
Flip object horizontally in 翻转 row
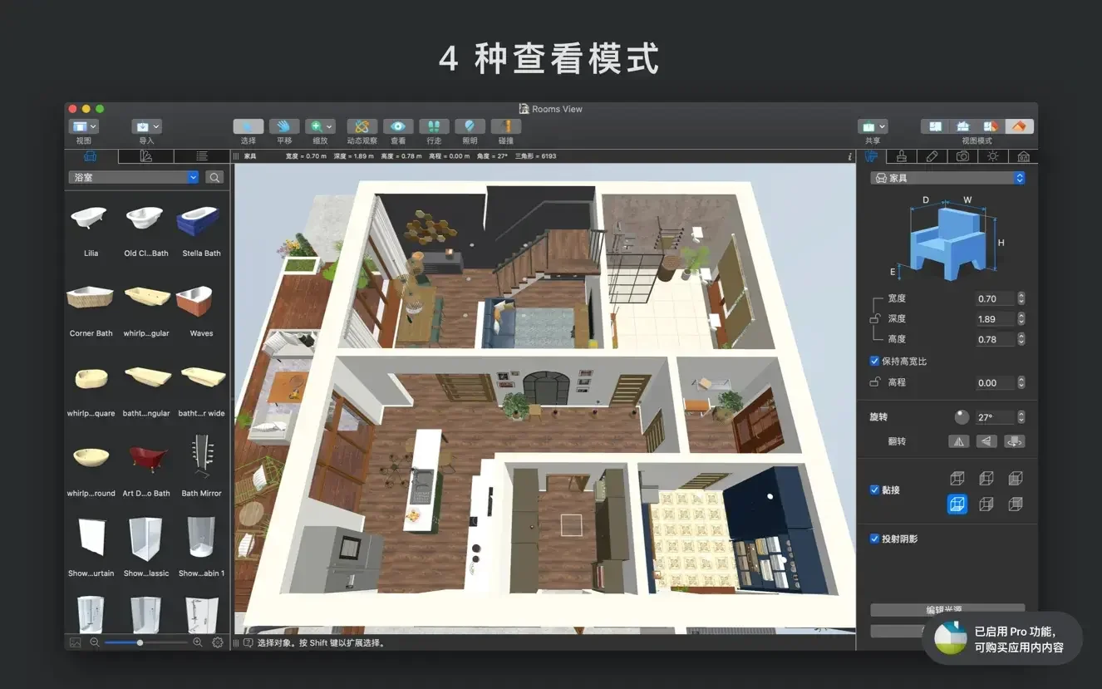point(959,441)
